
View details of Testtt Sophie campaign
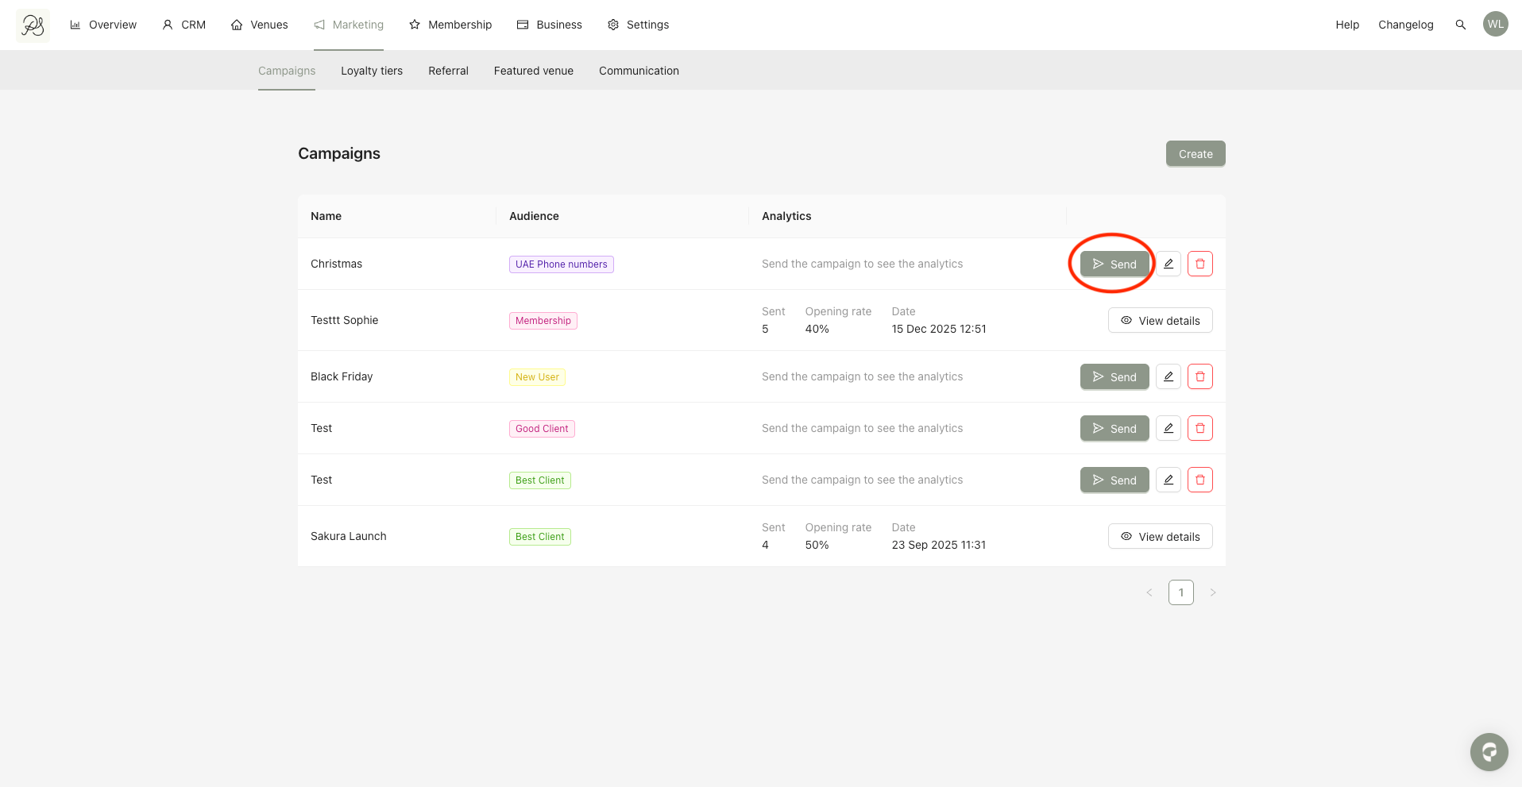pos(1160,320)
